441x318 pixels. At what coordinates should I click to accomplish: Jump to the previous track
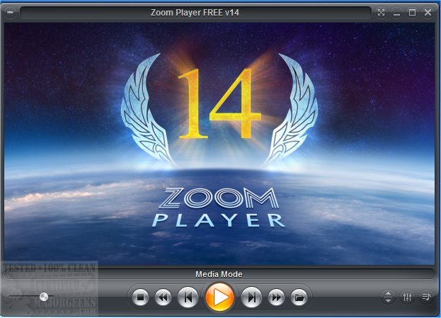(x=188, y=297)
